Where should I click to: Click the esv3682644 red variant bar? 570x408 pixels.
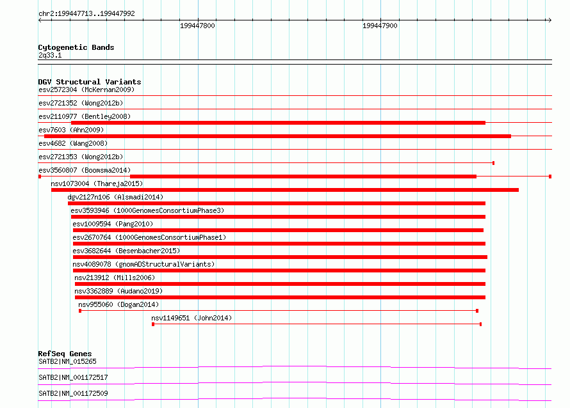coord(280,257)
